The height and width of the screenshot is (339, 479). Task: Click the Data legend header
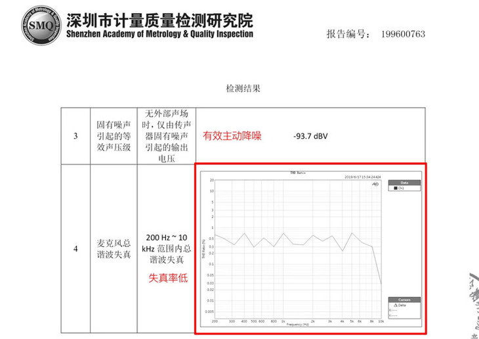(x=404, y=183)
